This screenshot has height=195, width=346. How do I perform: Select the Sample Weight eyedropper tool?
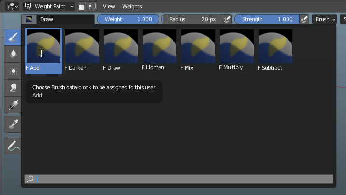click(x=13, y=124)
